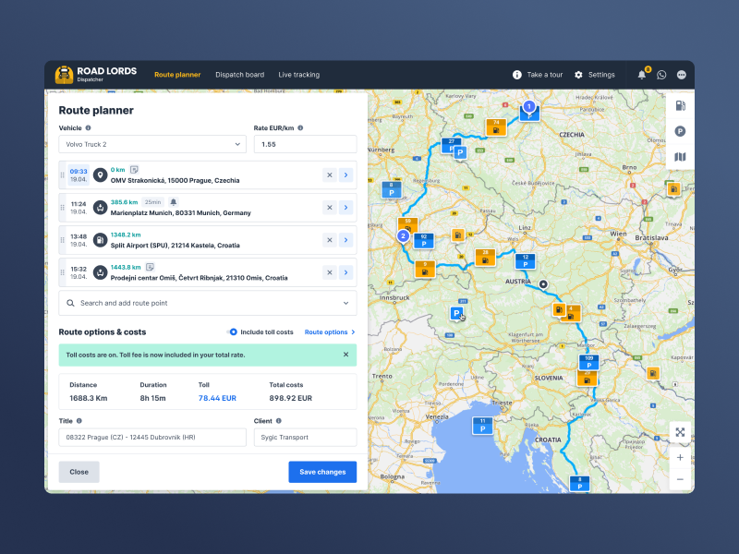Image resolution: width=739 pixels, height=554 pixels.
Task: Zoom in on the map
Action: pos(680,457)
